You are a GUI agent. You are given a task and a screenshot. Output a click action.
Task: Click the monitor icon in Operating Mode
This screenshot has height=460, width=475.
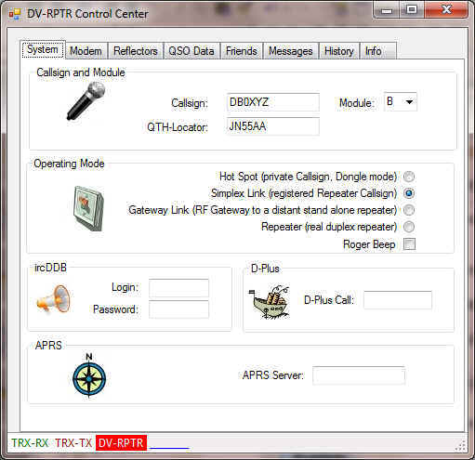point(88,208)
